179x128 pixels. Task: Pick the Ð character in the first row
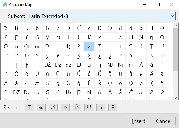coord(100,28)
